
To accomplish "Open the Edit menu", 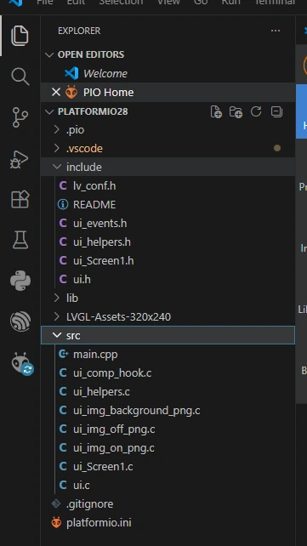I will [x=76, y=2].
